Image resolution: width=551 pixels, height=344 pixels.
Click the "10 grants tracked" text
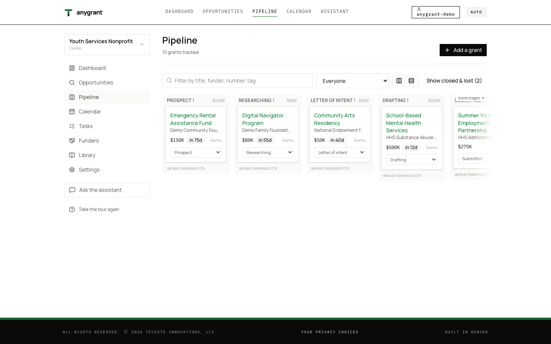pos(180,52)
